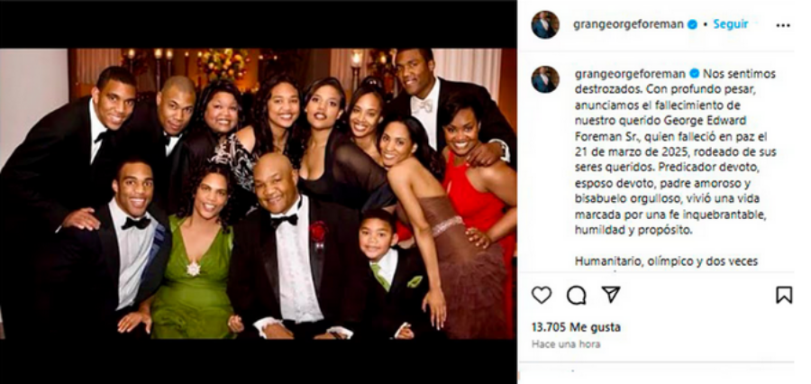Click the profile avatar in the post header
This screenshot has width=811, height=384.
pos(545,25)
